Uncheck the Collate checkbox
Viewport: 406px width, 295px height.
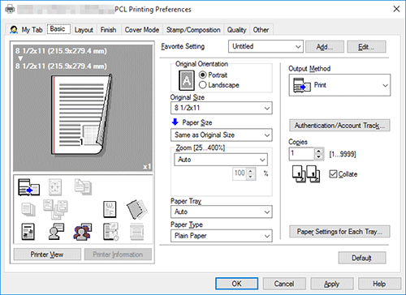click(x=333, y=174)
